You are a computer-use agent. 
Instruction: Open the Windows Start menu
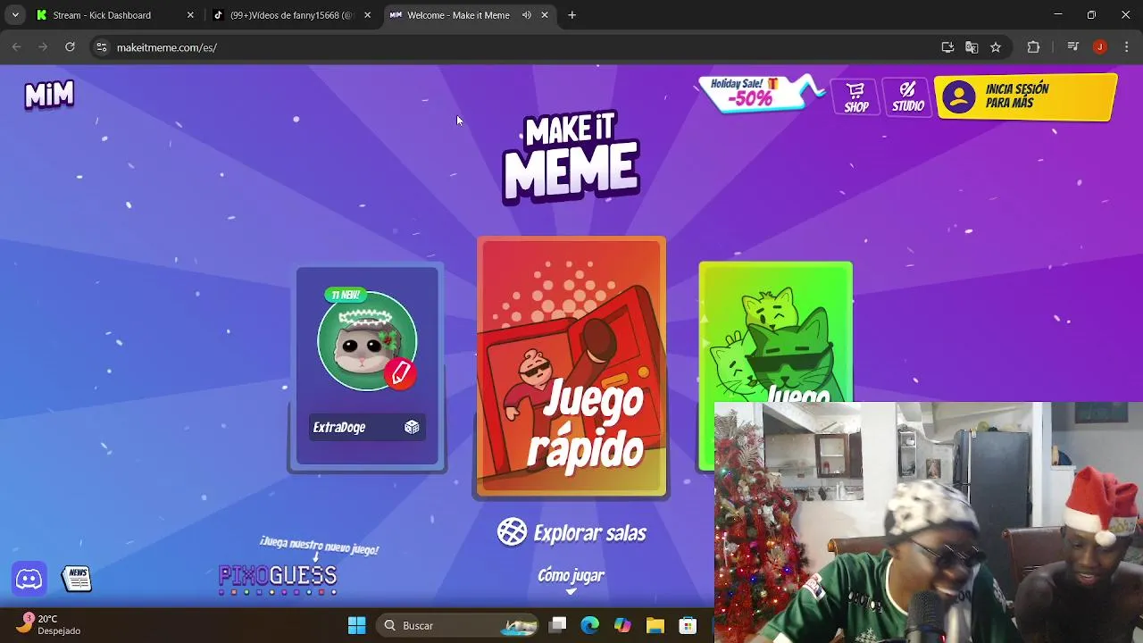(357, 625)
